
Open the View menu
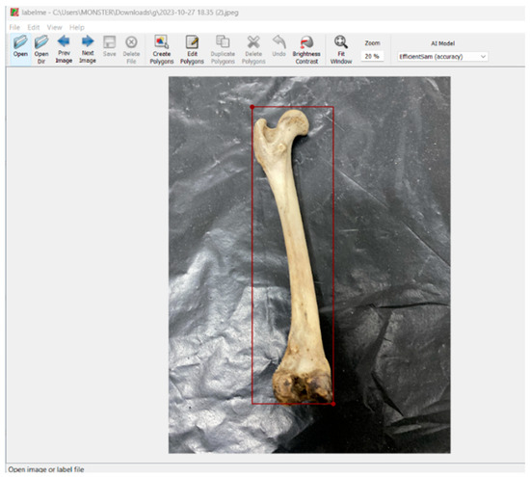tap(54, 27)
